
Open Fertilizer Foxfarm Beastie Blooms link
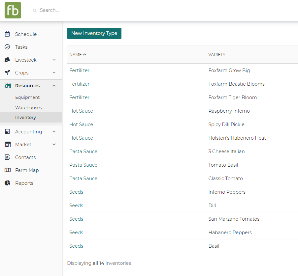pyautogui.click(x=79, y=84)
